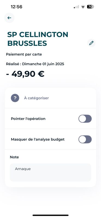Click the Pointer l'opération label

click(x=28, y=119)
